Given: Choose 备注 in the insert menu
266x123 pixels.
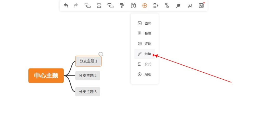Looking at the screenshot, I should pyautogui.click(x=145, y=33).
